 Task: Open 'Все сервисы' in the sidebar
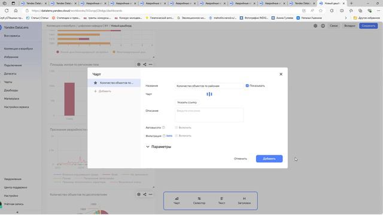point(12,36)
